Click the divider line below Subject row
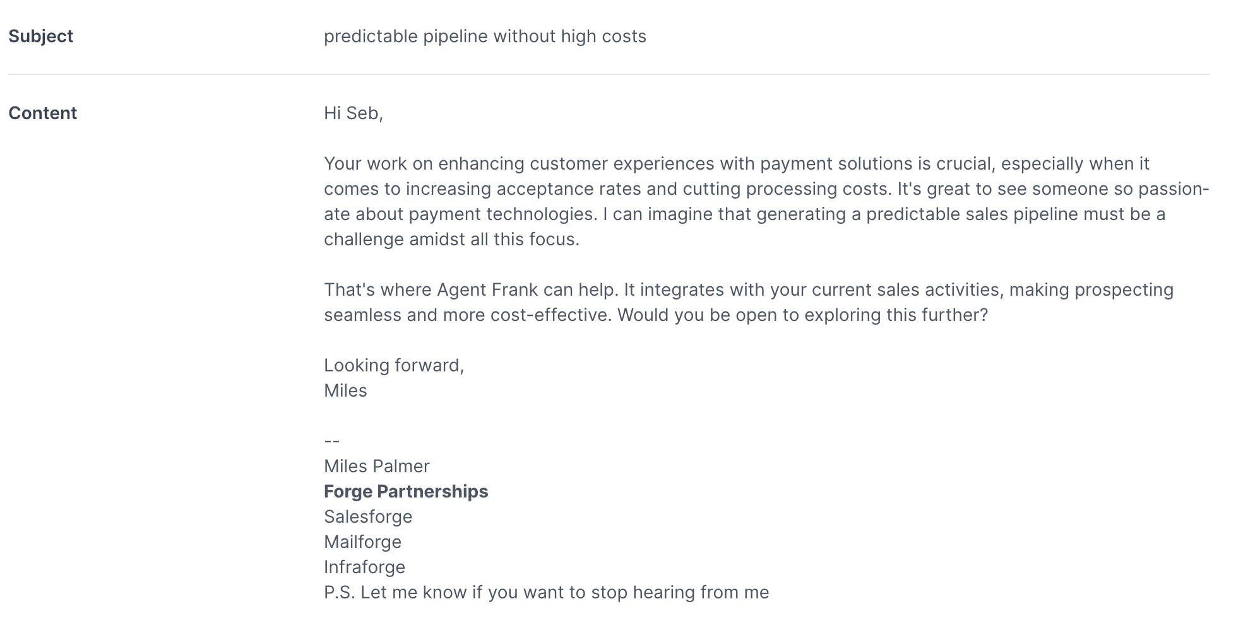 click(609, 74)
